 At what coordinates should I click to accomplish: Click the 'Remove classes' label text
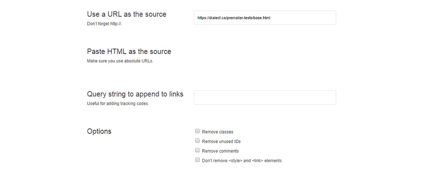tap(218, 132)
